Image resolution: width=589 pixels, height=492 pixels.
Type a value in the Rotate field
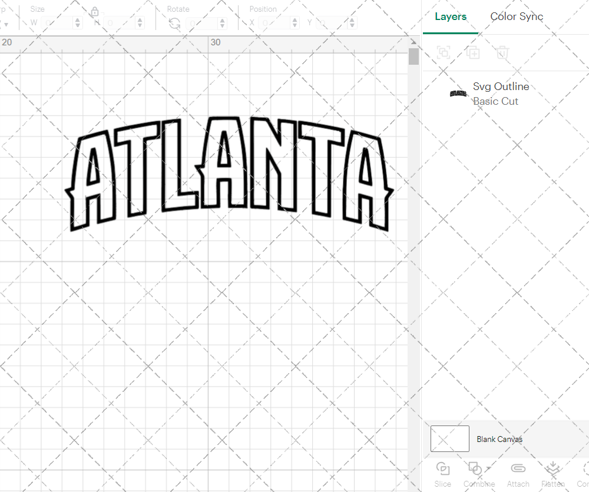pos(200,22)
